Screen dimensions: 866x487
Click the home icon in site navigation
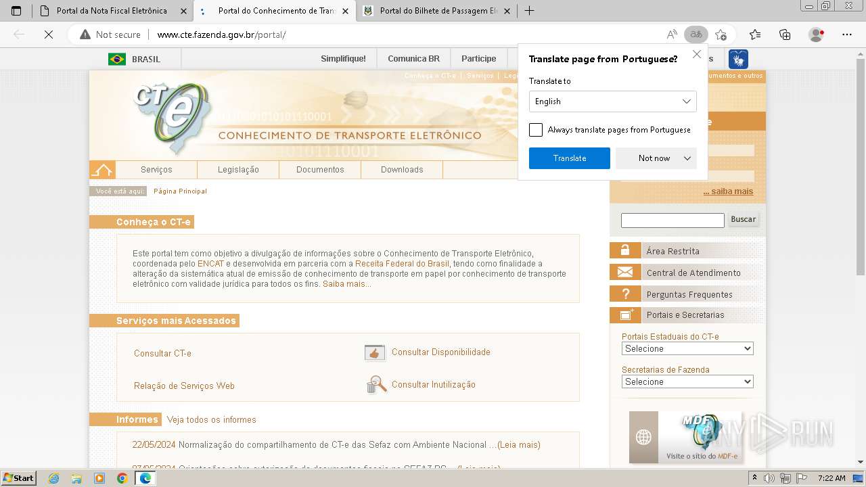point(102,170)
